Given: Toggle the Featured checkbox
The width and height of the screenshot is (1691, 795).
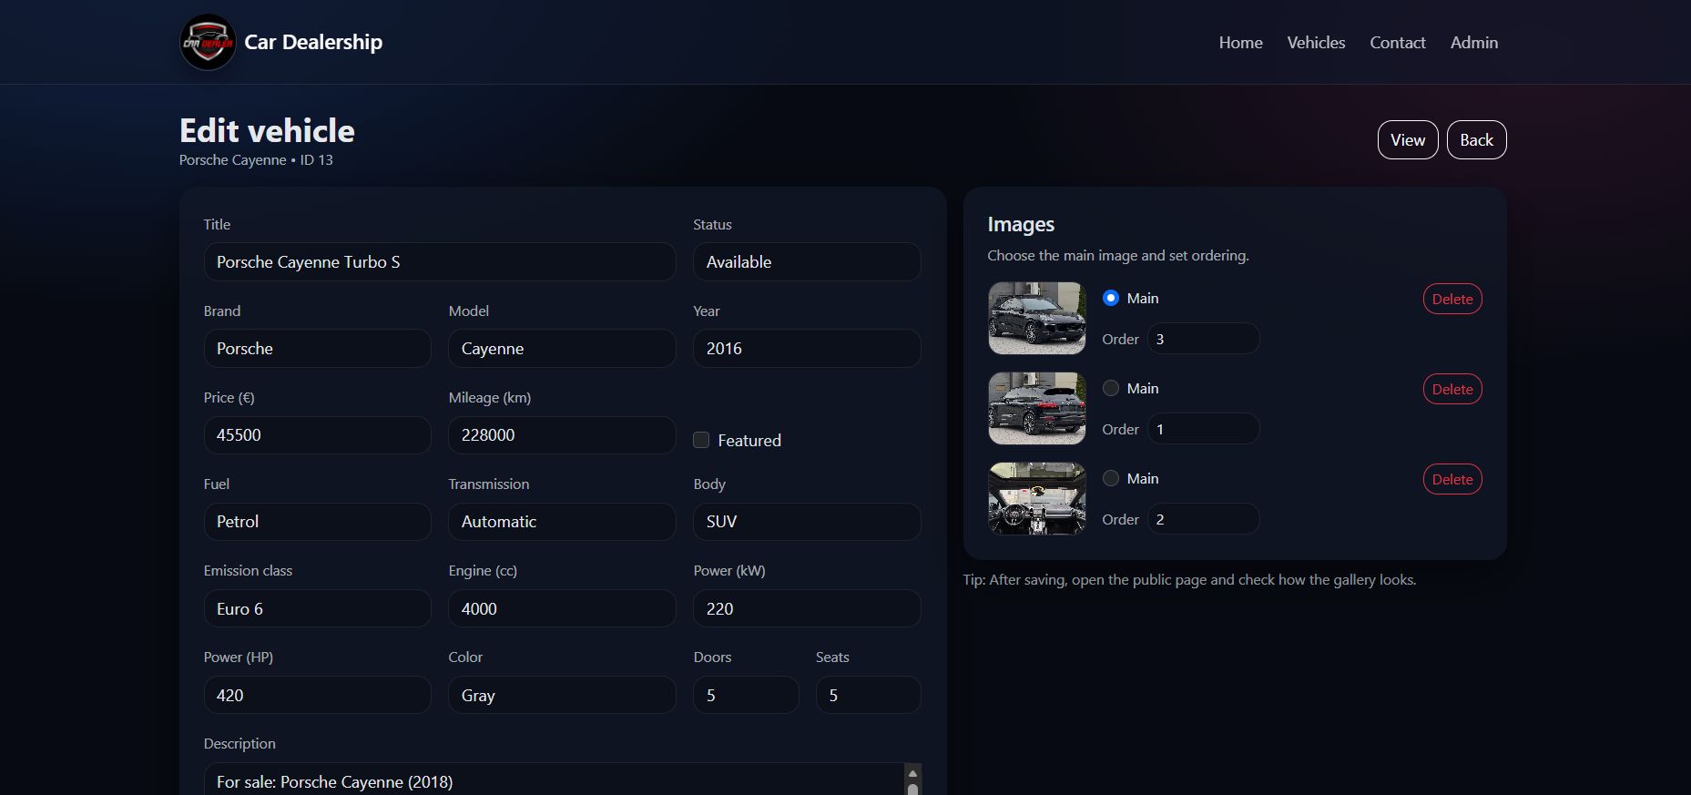Looking at the screenshot, I should [701, 440].
